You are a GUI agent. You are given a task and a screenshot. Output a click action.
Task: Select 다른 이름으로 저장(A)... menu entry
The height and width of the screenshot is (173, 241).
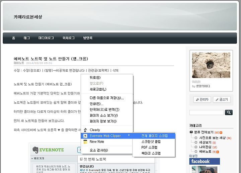107,98
